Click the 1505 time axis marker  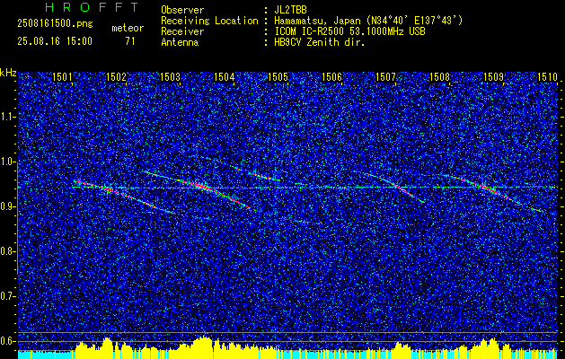pyautogui.click(x=278, y=76)
